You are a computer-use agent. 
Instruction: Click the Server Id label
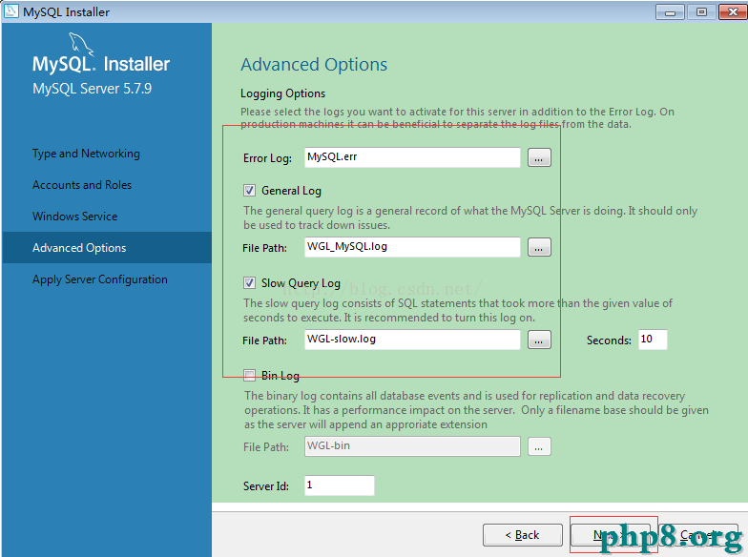266,486
